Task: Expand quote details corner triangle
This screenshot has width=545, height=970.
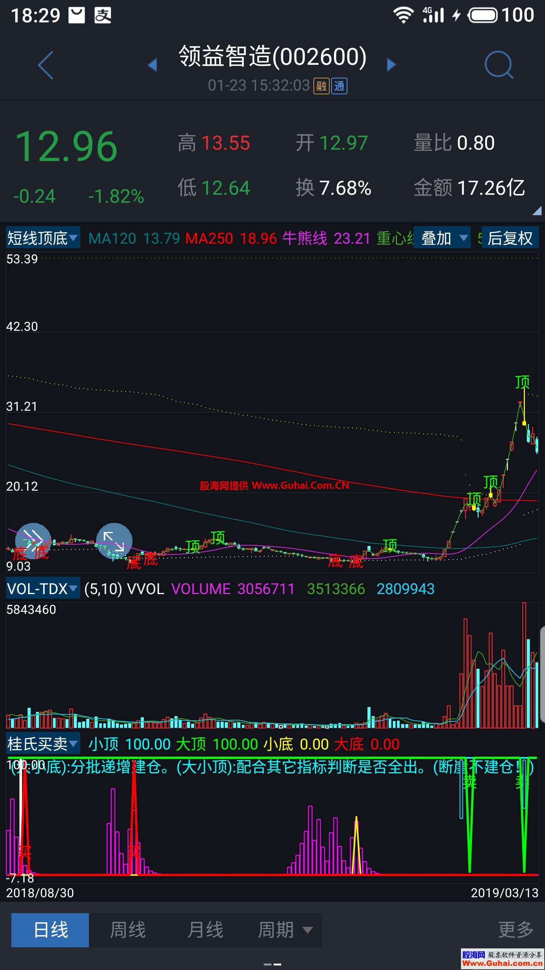Action: tap(537, 211)
